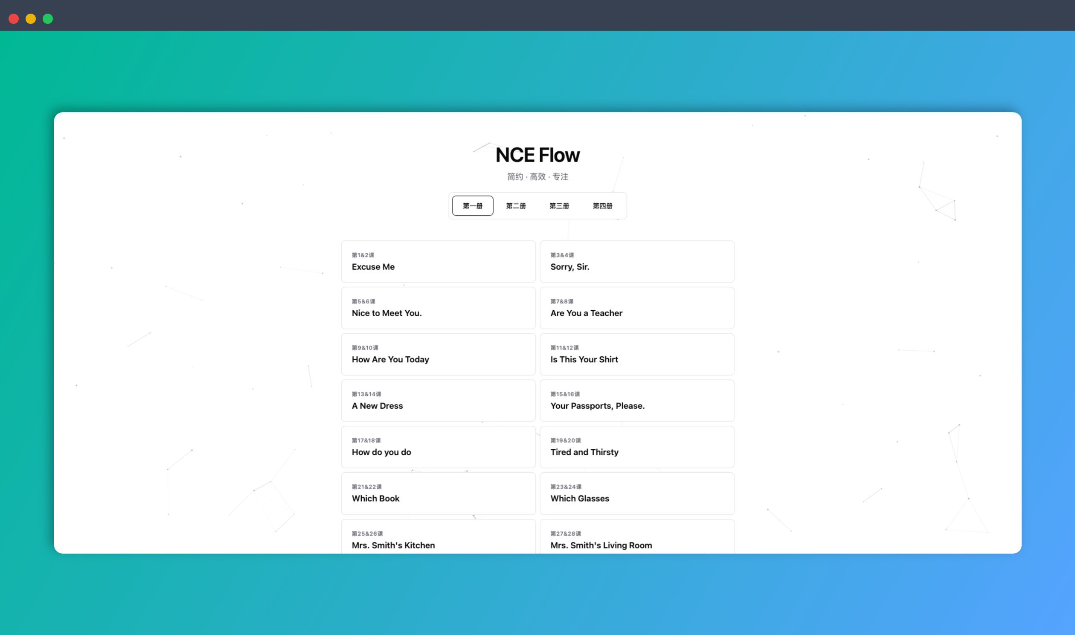Select the 第一册 tab
This screenshot has height=635, width=1075.
[x=472, y=205]
